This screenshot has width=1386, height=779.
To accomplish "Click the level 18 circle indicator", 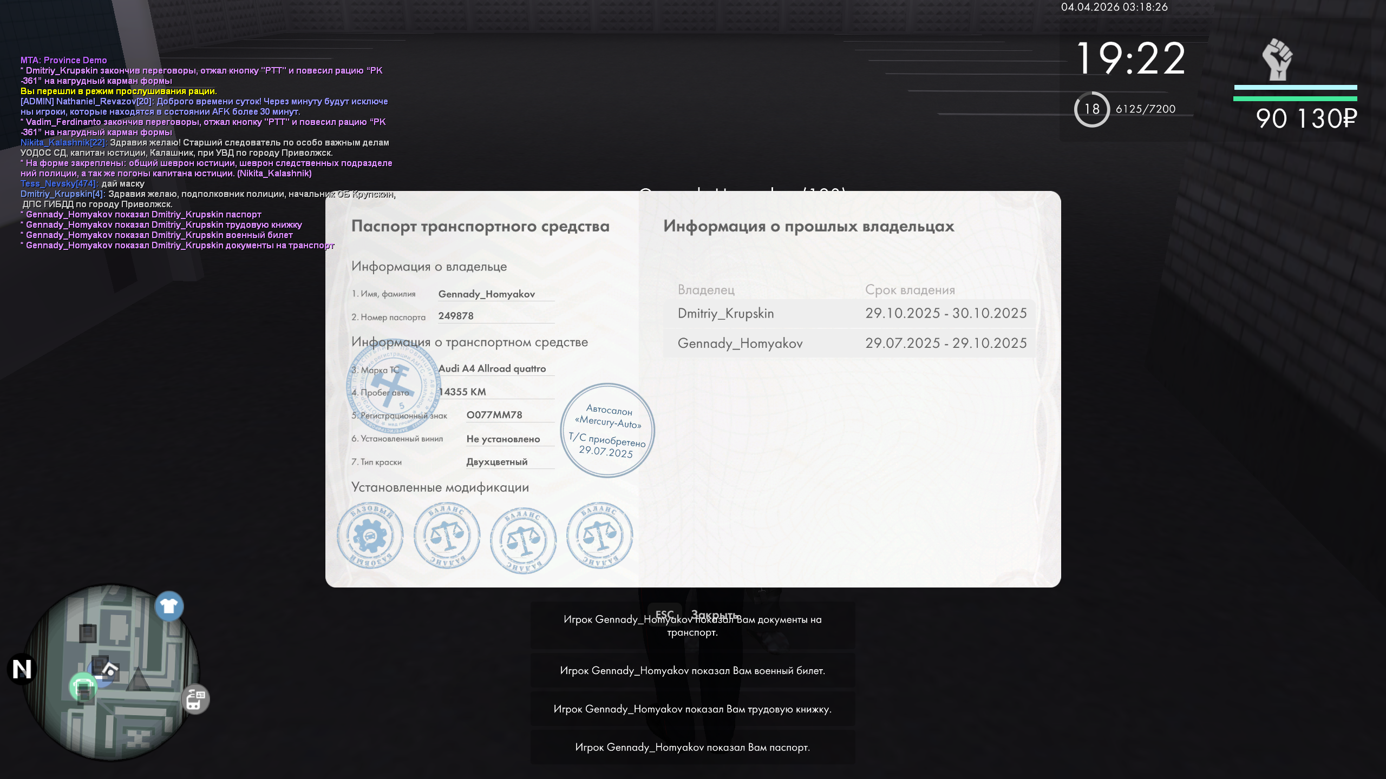I will click(x=1091, y=109).
